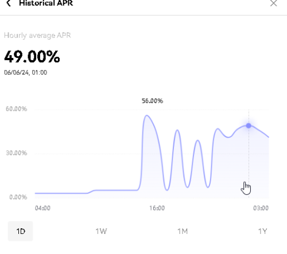The height and width of the screenshot is (254, 287).
Task: Click the 16:00 time axis label
Action: pos(157,208)
